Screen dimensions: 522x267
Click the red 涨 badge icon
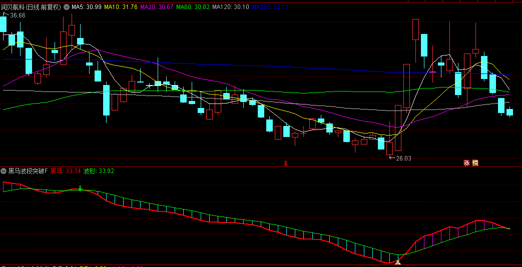467,163
